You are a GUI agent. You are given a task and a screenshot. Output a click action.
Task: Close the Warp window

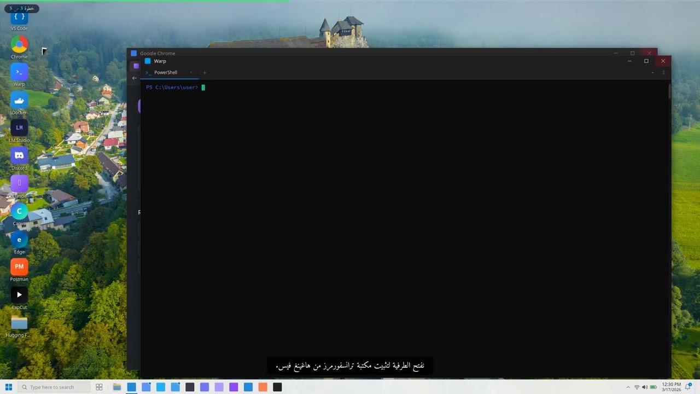(x=663, y=61)
